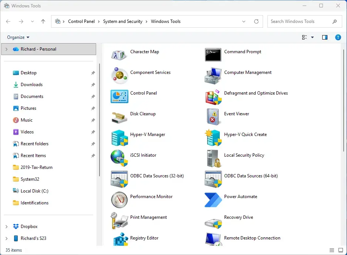Switch to details view in status bar
The width and height of the screenshot is (347, 255).
tap(332, 250)
